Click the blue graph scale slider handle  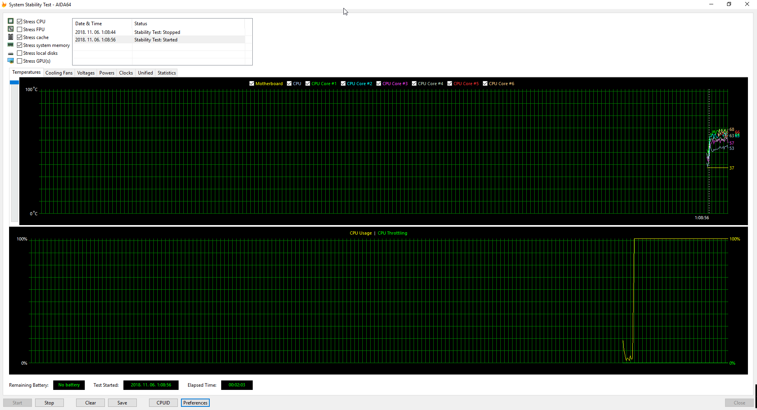tap(15, 82)
